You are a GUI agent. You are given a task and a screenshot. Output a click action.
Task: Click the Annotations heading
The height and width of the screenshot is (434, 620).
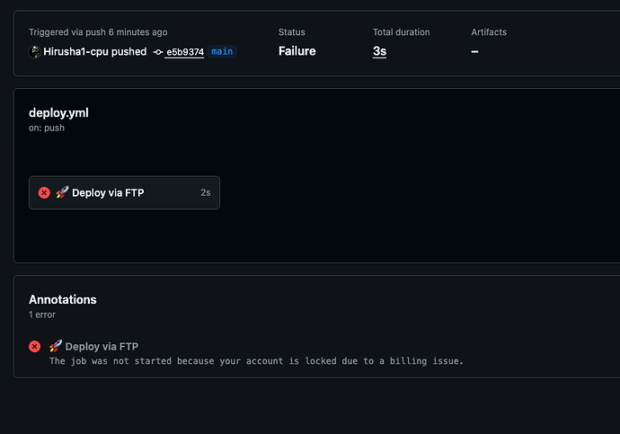63,299
